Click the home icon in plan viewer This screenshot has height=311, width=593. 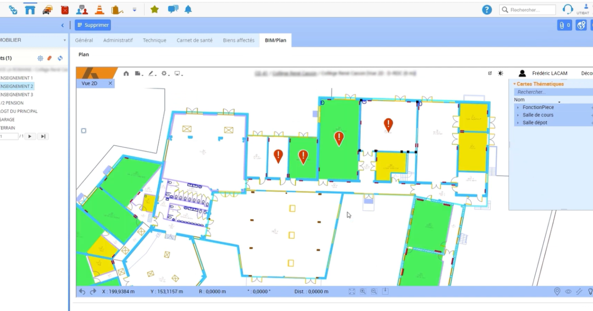pyautogui.click(x=126, y=73)
